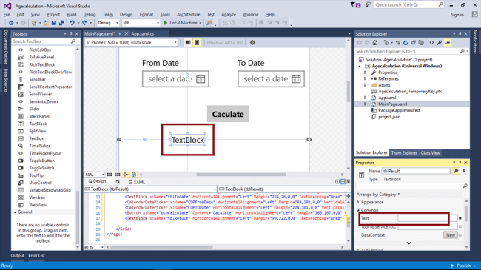Collapse the General toolbox group
The width and height of the screenshot is (481, 270).
(x=16, y=212)
